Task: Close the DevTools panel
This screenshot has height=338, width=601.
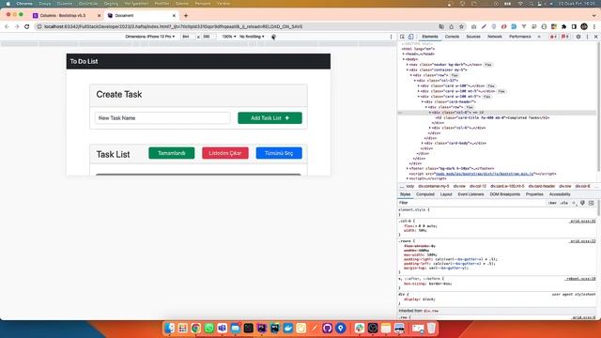Action: click(596, 37)
